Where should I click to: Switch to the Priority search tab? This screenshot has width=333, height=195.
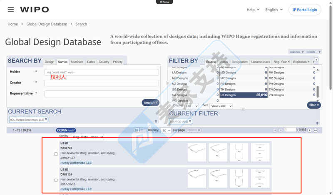[x=118, y=62]
